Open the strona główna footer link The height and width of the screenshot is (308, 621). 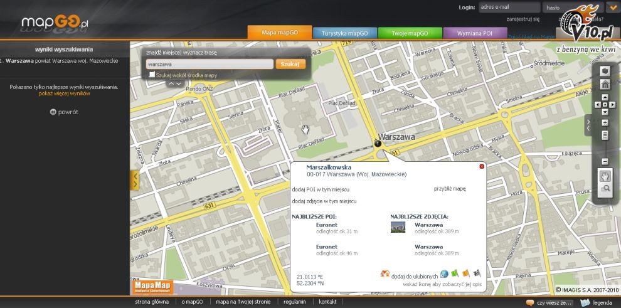[x=152, y=302]
